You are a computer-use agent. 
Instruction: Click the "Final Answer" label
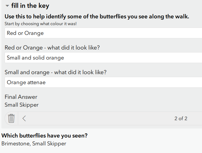tap(21, 97)
